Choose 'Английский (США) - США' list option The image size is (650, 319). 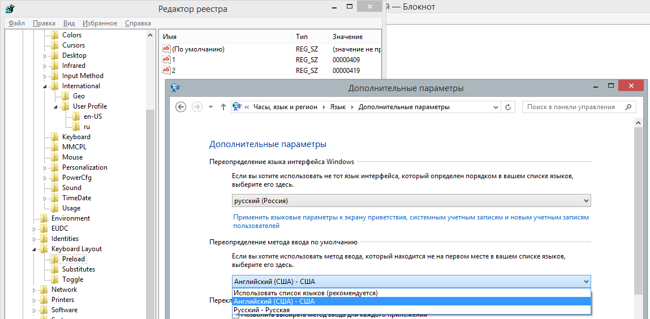[411, 301]
